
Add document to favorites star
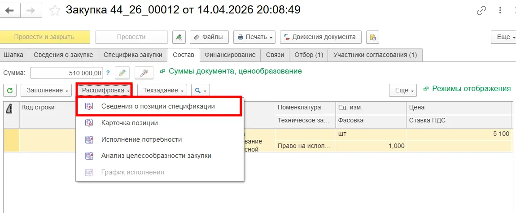point(55,10)
